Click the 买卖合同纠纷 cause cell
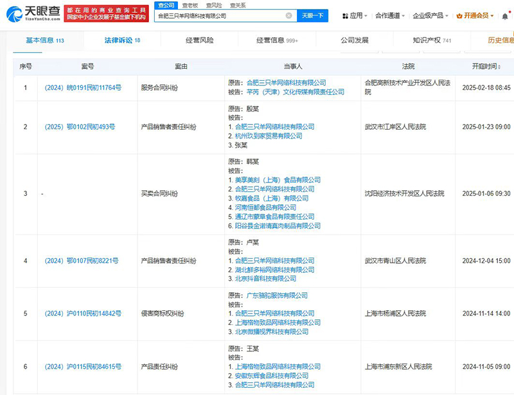The width and height of the screenshot is (514, 395). [x=159, y=193]
